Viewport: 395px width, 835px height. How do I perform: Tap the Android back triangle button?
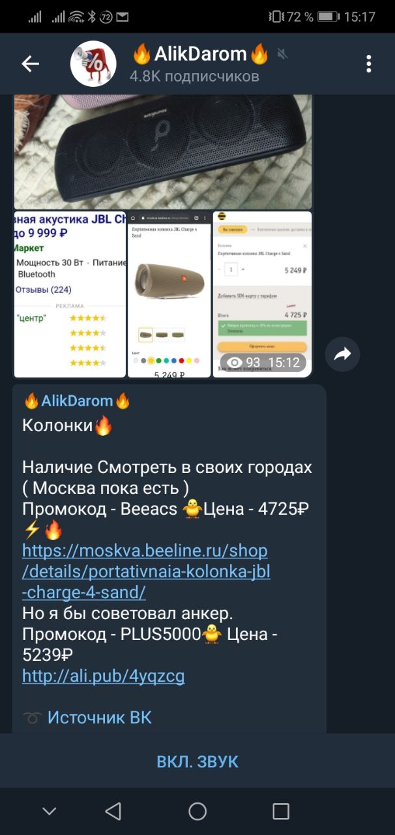pyautogui.click(x=113, y=811)
